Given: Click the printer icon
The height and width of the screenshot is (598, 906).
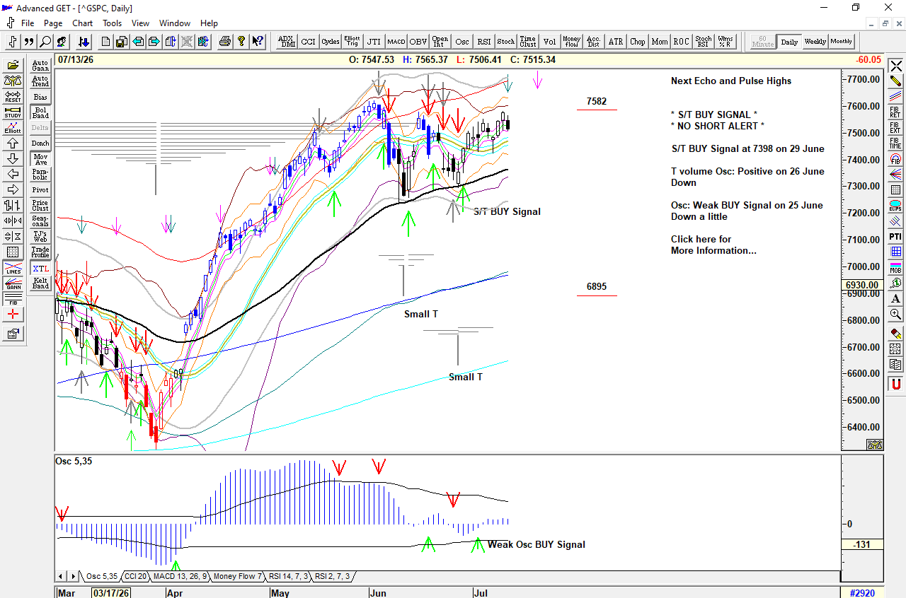Looking at the screenshot, I should (225, 42).
